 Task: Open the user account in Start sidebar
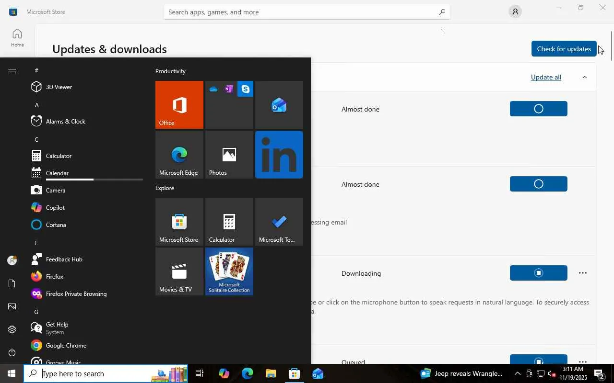pos(12,260)
